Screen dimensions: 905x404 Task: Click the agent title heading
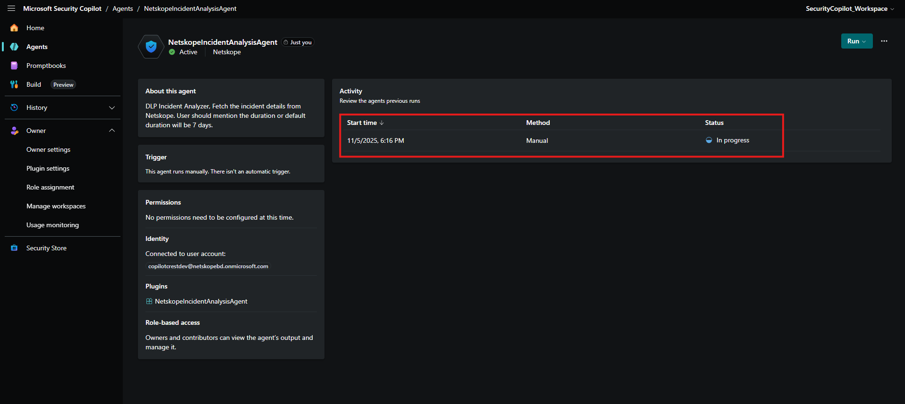click(x=222, y=42)
